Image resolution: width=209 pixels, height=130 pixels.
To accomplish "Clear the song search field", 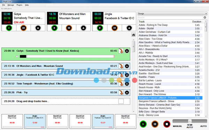I will tap(205, 18).
